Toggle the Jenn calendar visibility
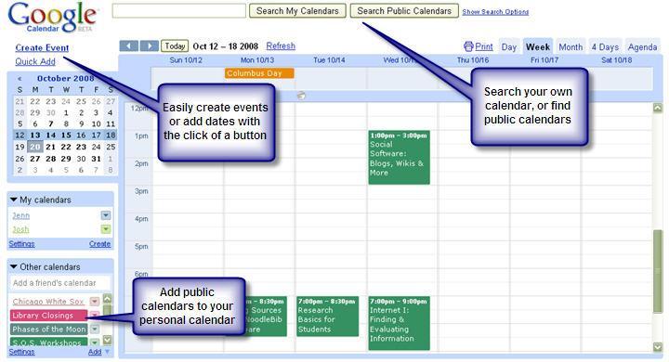Screen dimensions: 669x362 tap(20, 215)
